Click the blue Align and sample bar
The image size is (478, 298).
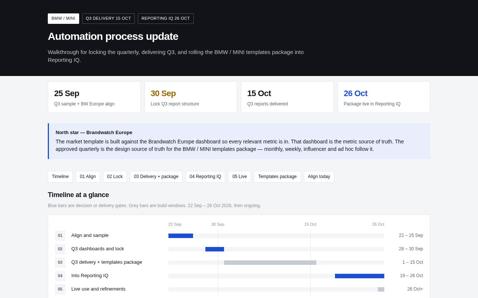pyautogui.click(x=181, y=236)
